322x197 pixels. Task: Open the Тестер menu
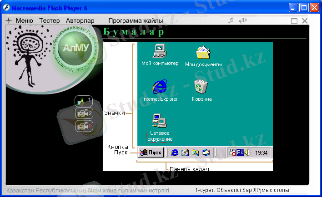[x=50, y=21]
